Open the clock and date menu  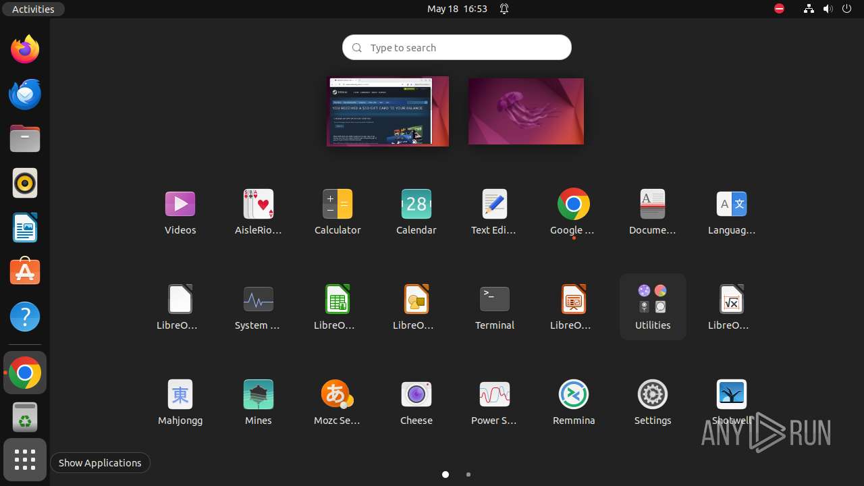[457, 9]
